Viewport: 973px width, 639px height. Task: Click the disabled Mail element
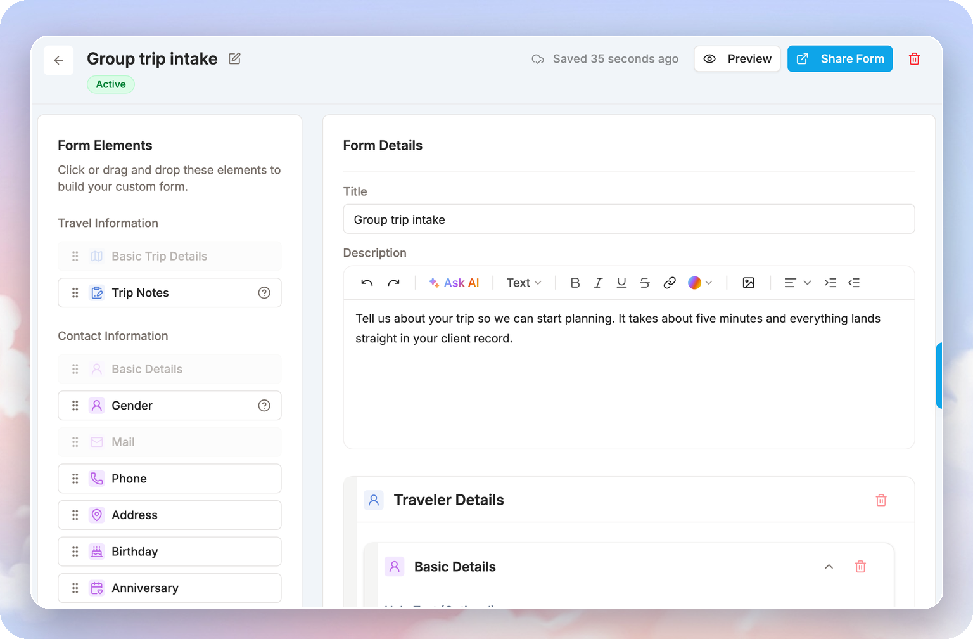tap(170, 442)
